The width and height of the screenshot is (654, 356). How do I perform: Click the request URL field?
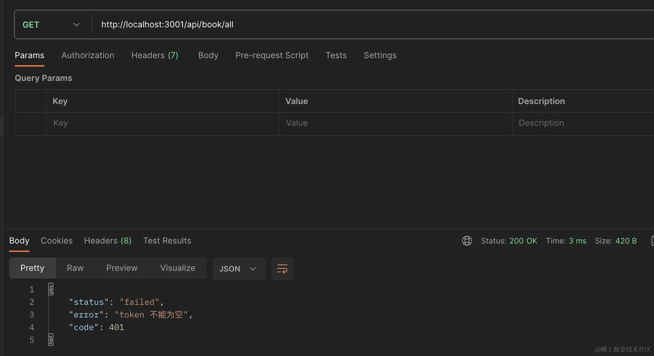coord(373,25)
